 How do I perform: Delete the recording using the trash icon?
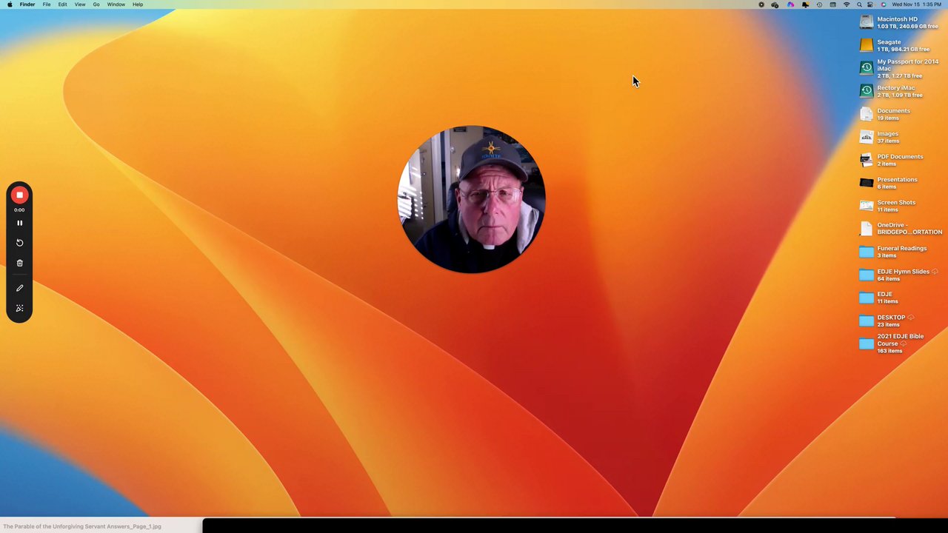pos(19,263)
